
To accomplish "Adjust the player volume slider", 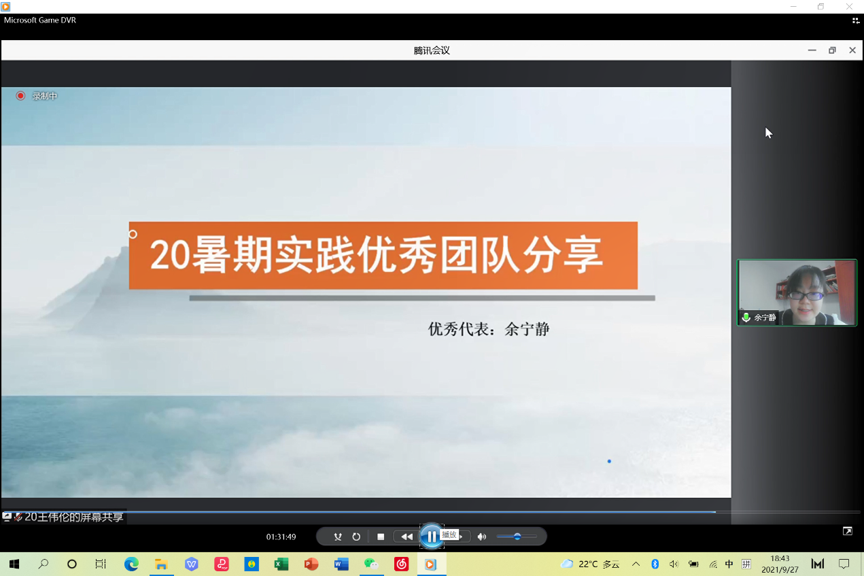I will [517, 537].
